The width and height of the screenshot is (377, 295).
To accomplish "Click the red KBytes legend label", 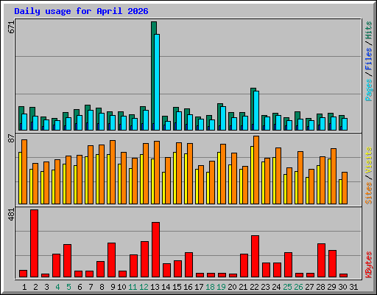I will [x=369, y=265].
